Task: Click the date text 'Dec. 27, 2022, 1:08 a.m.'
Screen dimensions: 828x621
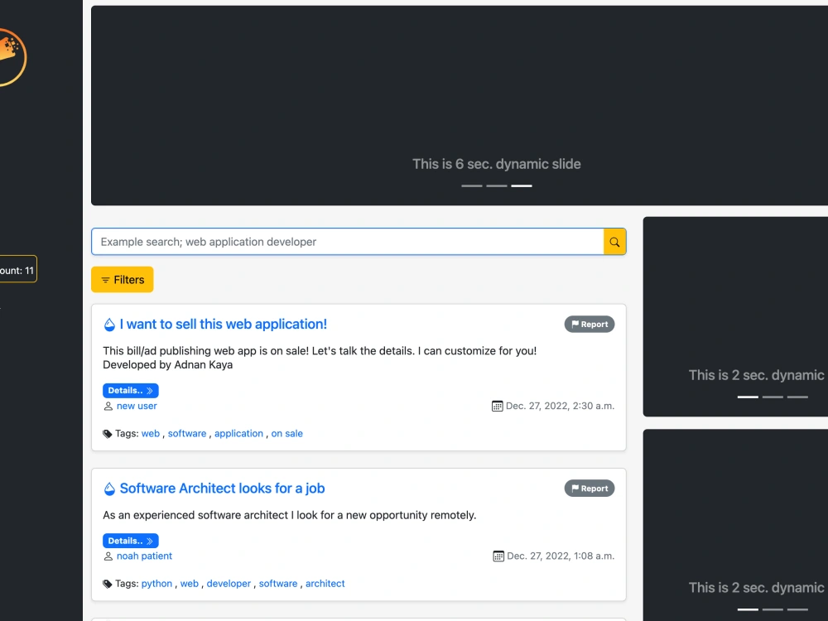Action: coord(561,556)
